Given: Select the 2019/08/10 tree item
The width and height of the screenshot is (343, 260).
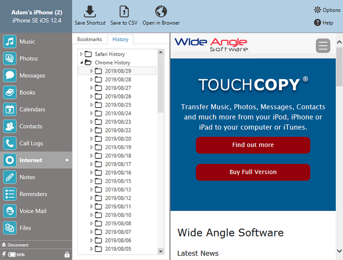Looking at the screenshot, I should 118,215.
